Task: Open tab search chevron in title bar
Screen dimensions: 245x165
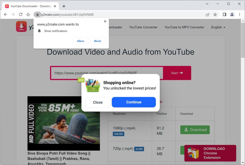Action: point(207,4)
